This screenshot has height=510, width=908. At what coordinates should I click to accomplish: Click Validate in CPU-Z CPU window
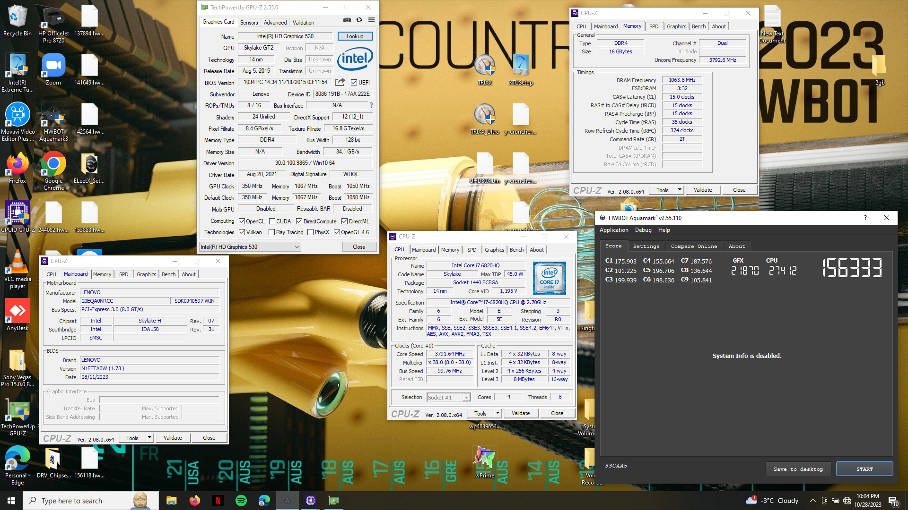(521, 413)
